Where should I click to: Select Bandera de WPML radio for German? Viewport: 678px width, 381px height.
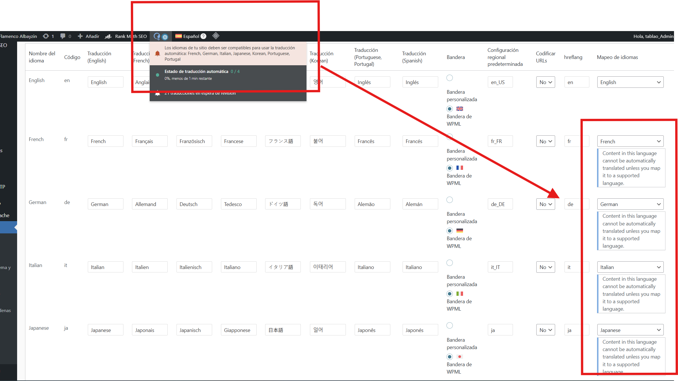(450, 231)
